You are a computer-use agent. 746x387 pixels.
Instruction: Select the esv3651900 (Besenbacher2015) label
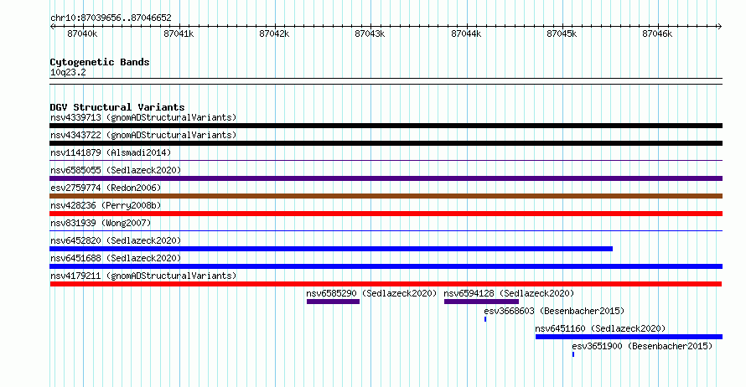point(642,346)
